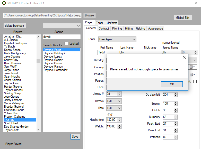This screenshot has height=149, width=201.
Task: Toggle the checkbox partly hidden behind the dialog
Action: [195, 81]
